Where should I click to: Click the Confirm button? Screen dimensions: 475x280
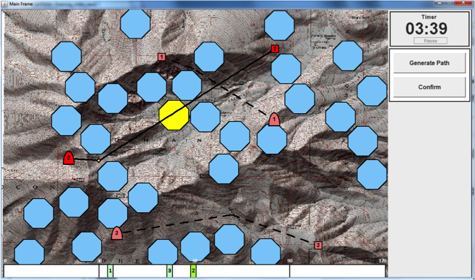(429, 87)
